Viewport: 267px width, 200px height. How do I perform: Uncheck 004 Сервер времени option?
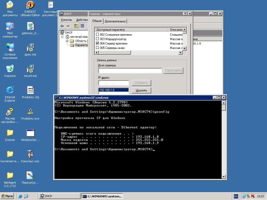tap(97, 43)
